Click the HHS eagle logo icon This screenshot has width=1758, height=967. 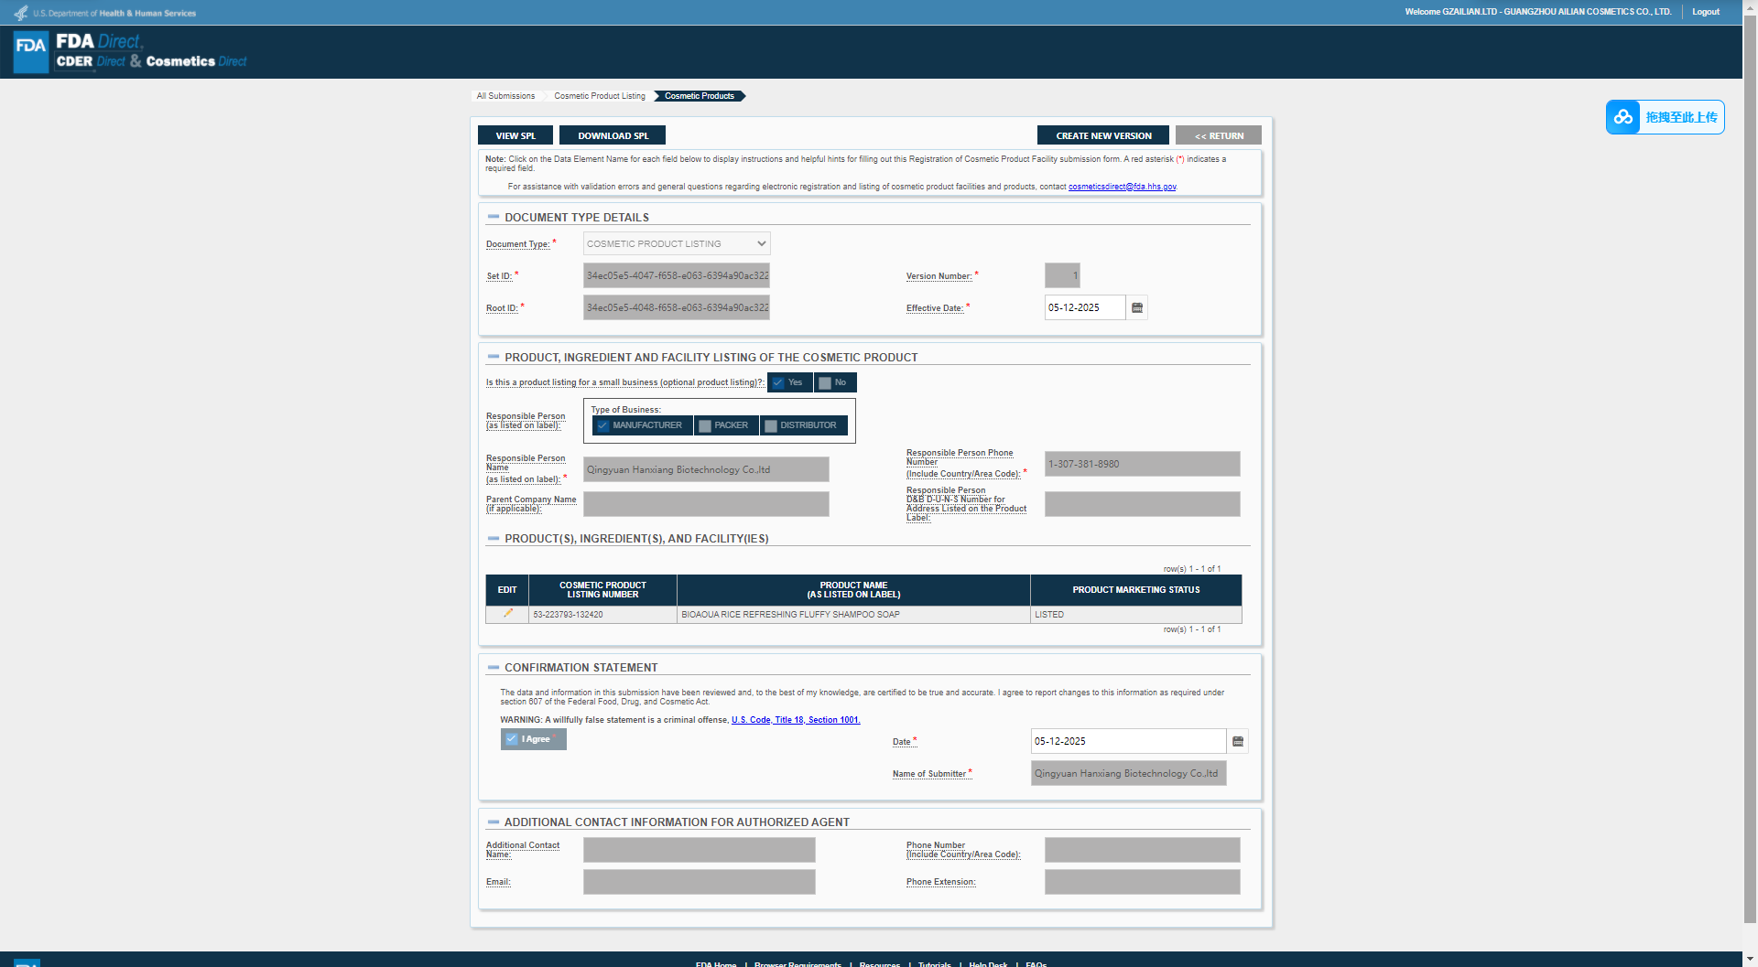tap(20, 13)
